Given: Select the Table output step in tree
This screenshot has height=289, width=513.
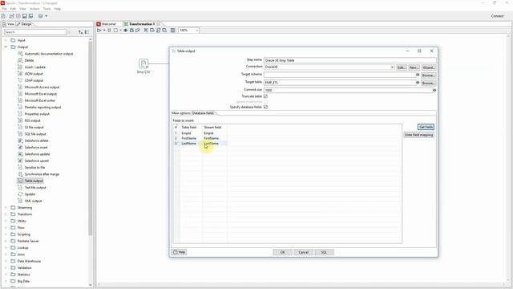Looking at the screenshot, I should (34, 181).
